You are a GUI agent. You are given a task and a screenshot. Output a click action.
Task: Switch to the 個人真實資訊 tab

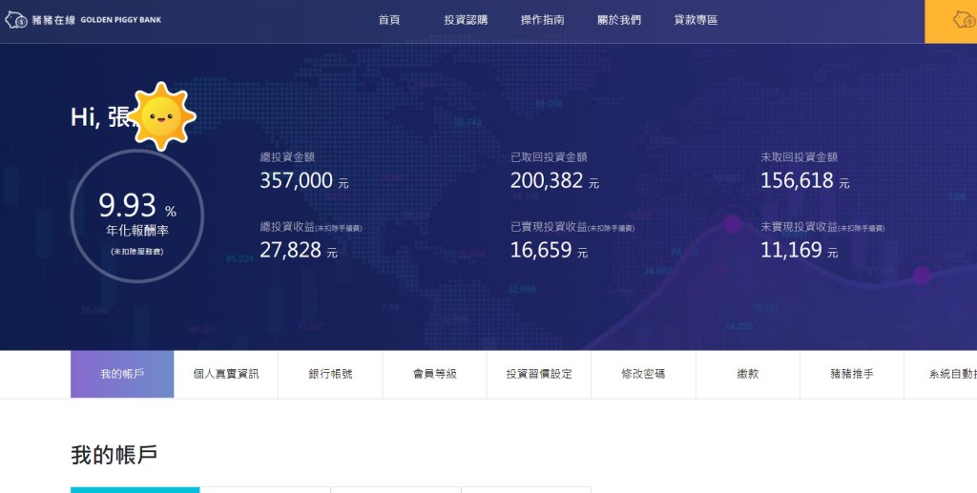coord(226,374)
